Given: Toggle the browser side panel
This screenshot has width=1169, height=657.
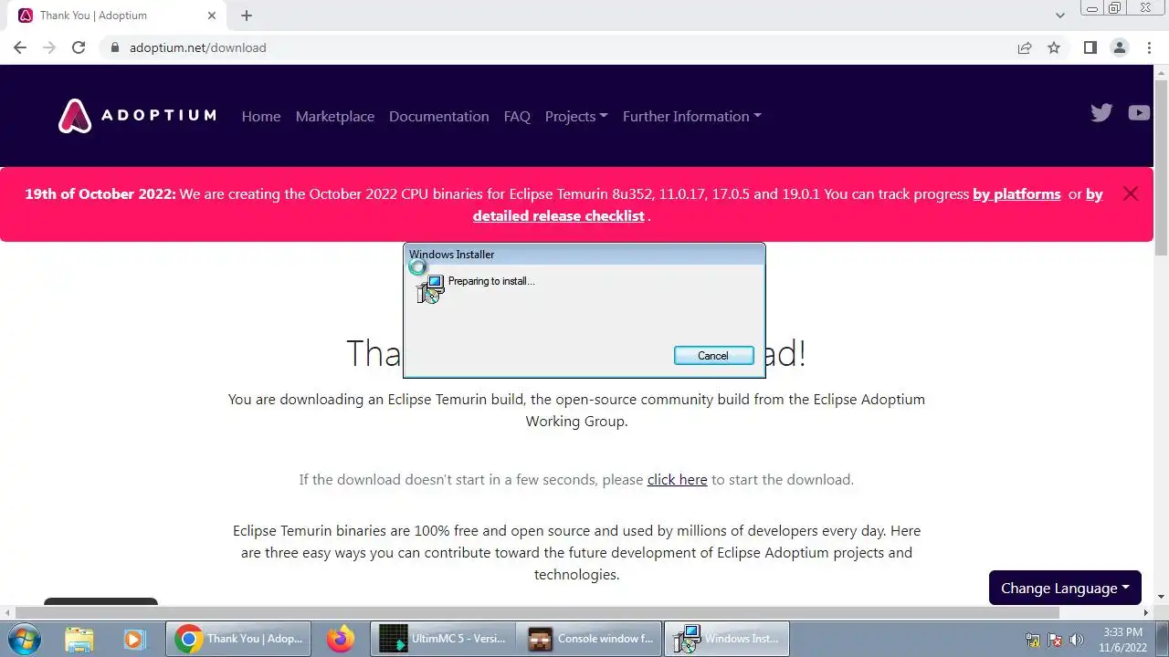Looking at the screenshot, I should click(1090, 47).
